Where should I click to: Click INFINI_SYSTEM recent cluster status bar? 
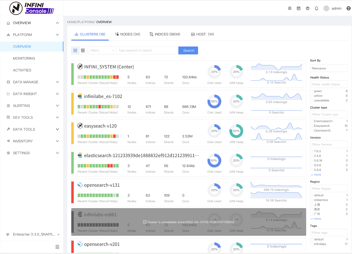[98, 77]
